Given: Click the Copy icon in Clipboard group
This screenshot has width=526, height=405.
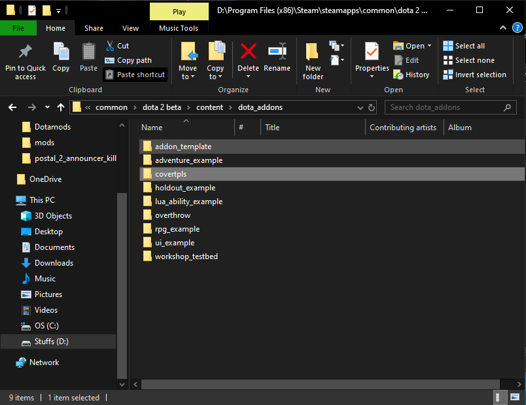Looking at the screenshot, I should tap(61, 51).
